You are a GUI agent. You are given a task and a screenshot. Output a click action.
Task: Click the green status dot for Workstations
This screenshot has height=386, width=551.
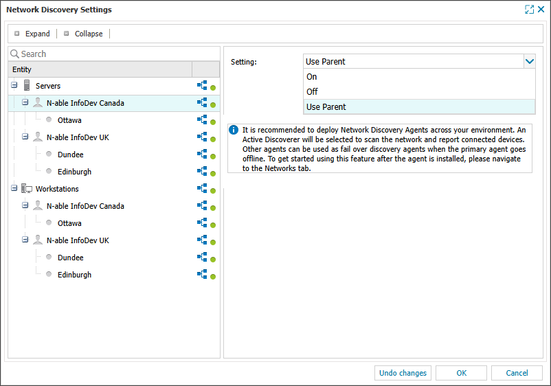tap(213, 191)
